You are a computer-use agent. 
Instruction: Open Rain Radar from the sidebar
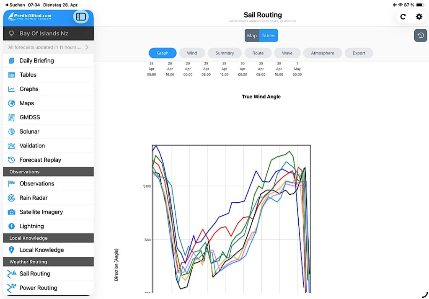pos(34,198)
